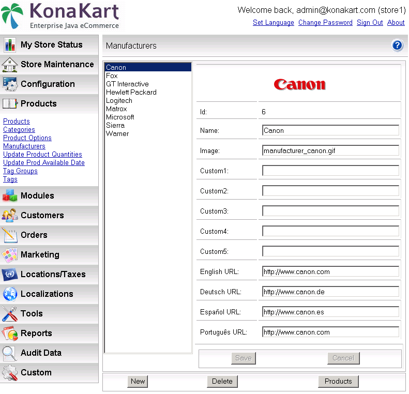Select Microsoft in the manufacturers list
409x394 pixels.
click(148, 117)
